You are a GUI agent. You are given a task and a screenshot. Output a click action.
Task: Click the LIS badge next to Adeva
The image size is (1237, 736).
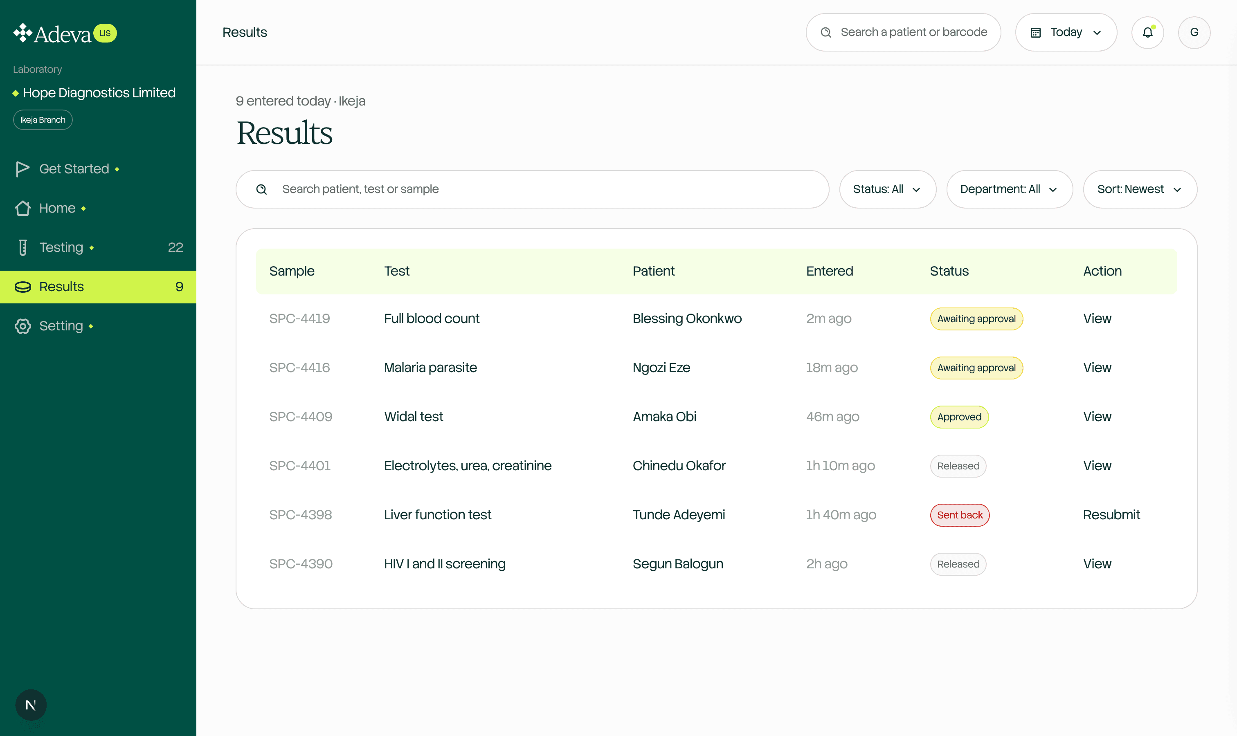tap(105, 33)
